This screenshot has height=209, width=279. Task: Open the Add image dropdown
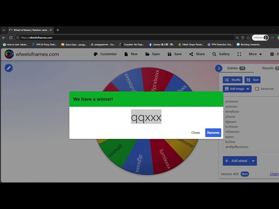click(237, 89)
